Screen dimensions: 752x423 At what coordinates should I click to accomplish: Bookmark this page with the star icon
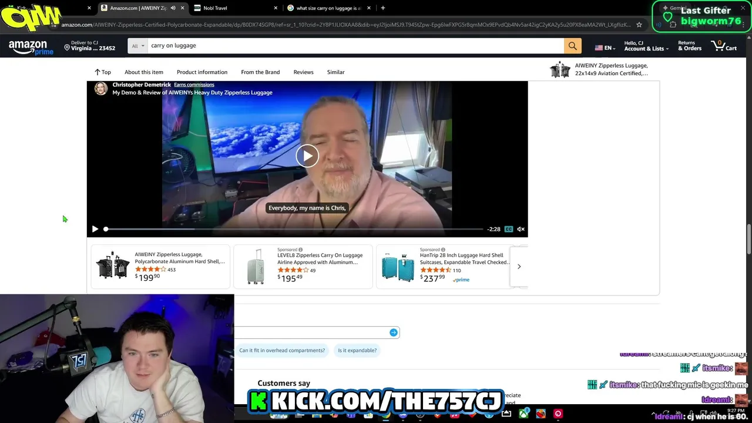pos(639,25)
